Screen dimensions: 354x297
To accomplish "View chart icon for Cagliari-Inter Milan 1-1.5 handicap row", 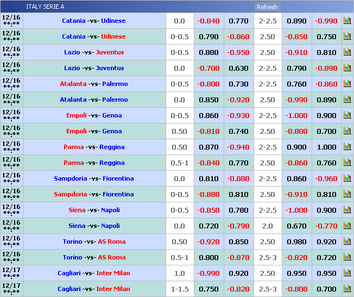I will 347,289.
